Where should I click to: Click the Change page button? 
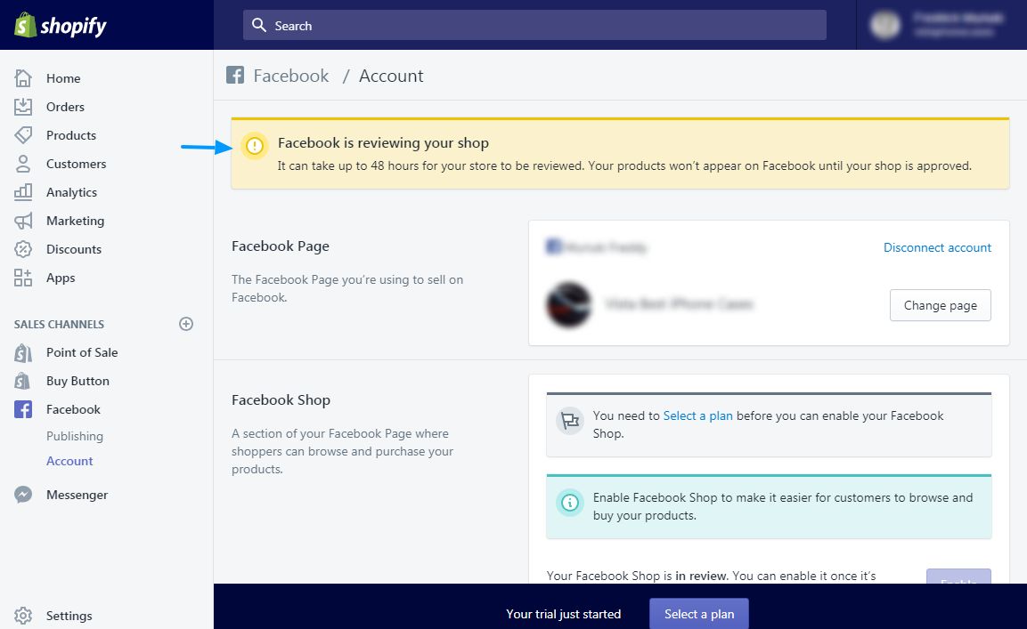coord(941,305)
